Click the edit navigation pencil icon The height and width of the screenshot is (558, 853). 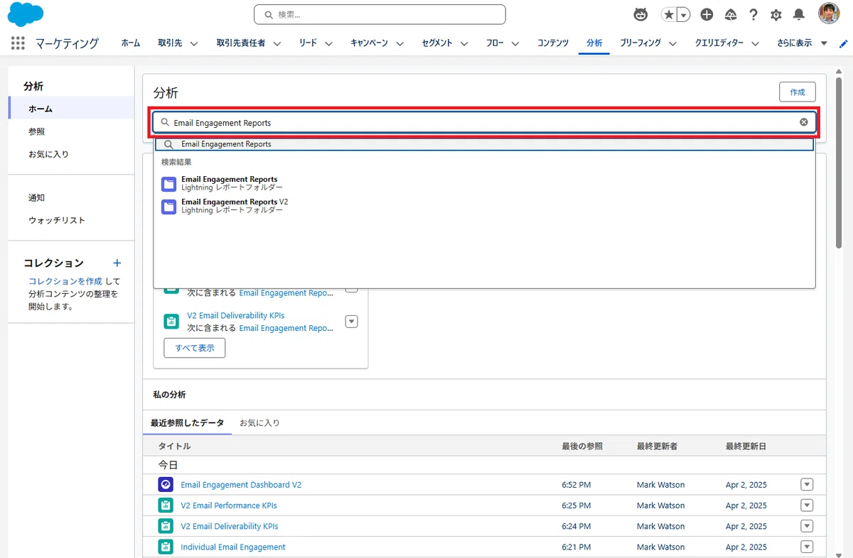pos(843,43)
